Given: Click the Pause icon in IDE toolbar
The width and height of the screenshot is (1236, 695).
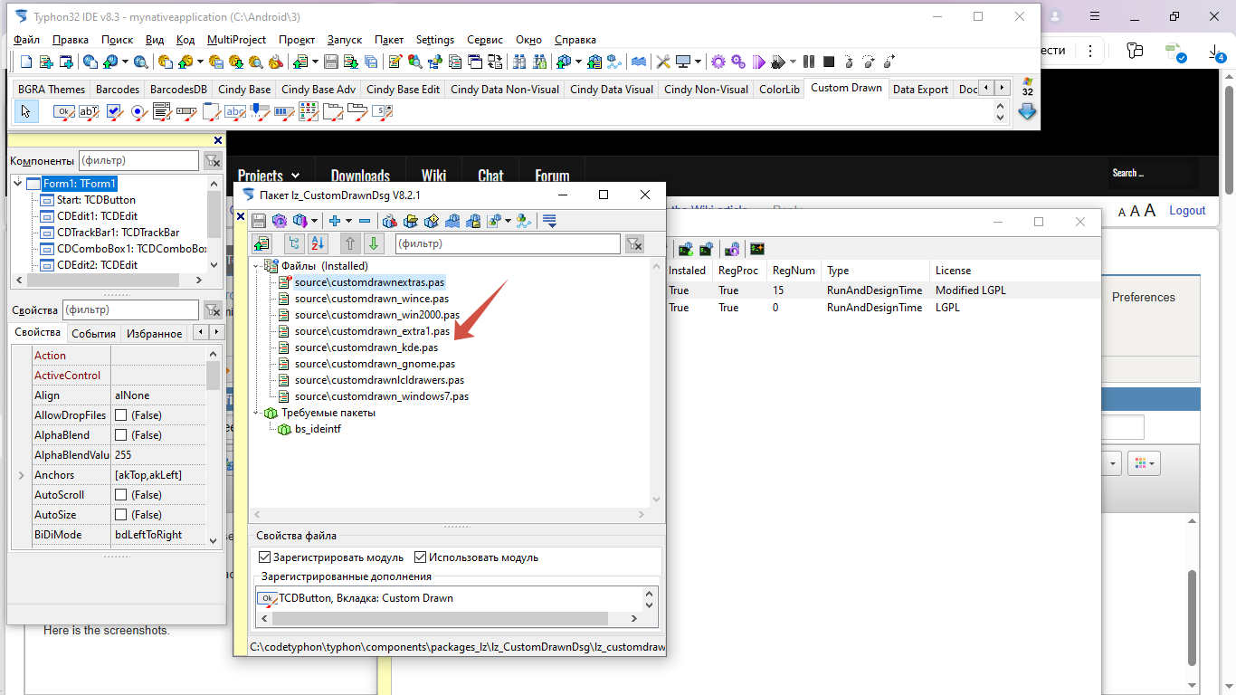Looking at the screenshot, I should [x=808, y=62].
